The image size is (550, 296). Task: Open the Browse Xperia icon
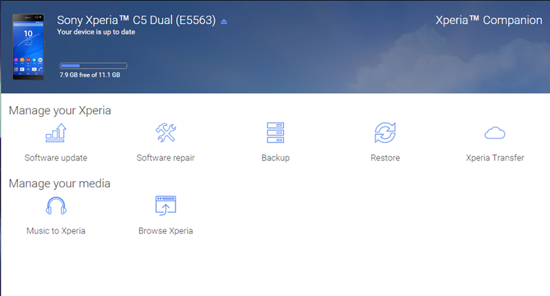[166, 205]
